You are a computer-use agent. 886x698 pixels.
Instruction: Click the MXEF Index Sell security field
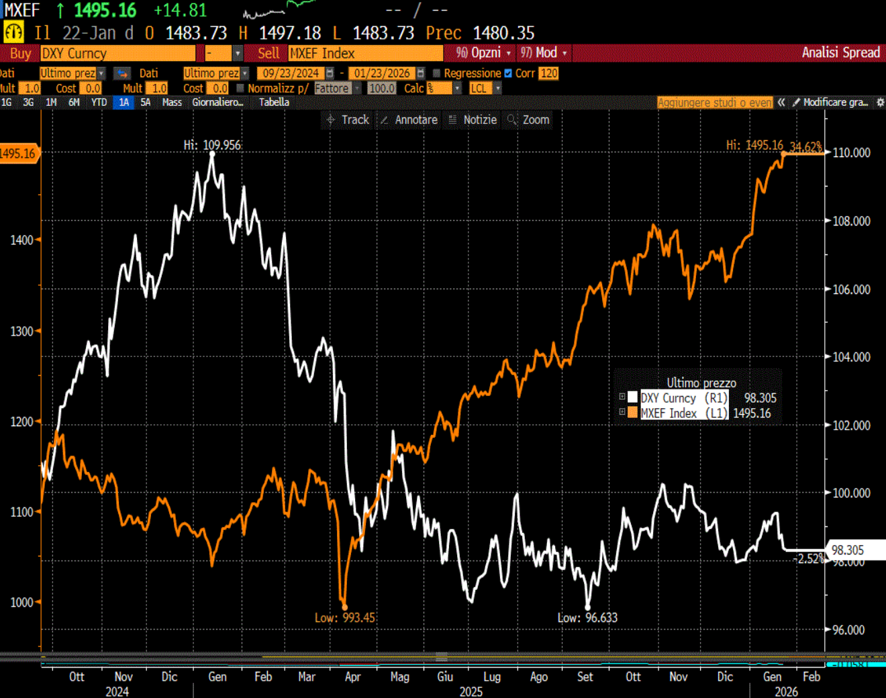tap(366, 53)
